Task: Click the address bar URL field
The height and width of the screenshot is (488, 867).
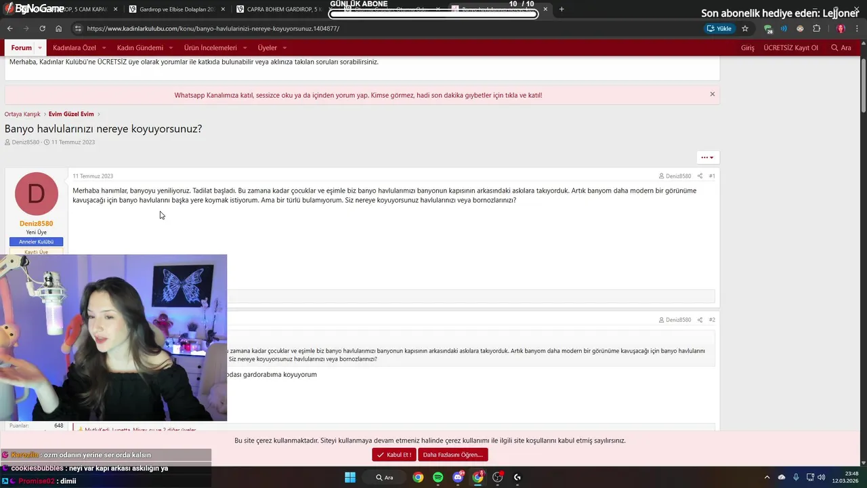Action: [x=393, y=28]
